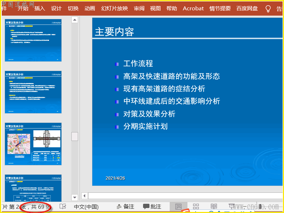Click the spell check book icon

click(x=63, y=206)
